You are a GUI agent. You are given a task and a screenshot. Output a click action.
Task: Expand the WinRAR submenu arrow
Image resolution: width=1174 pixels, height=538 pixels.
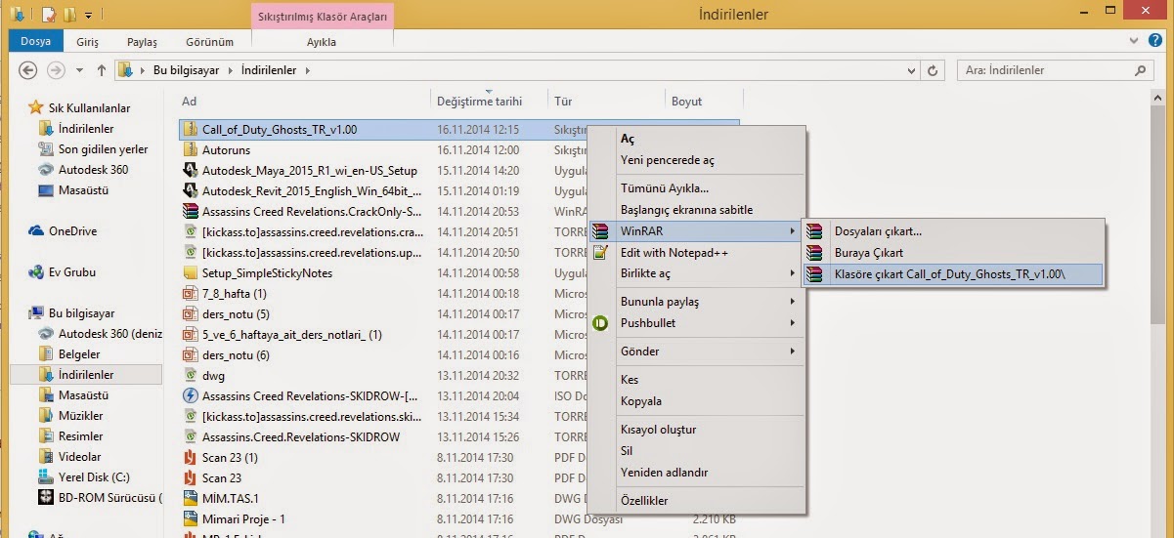792,231
